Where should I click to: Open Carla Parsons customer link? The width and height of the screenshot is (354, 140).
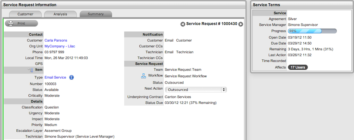pyautogui.click(x=56, y=40)
